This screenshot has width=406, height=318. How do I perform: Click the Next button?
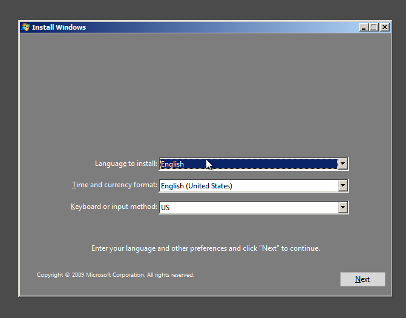(362, 279)
